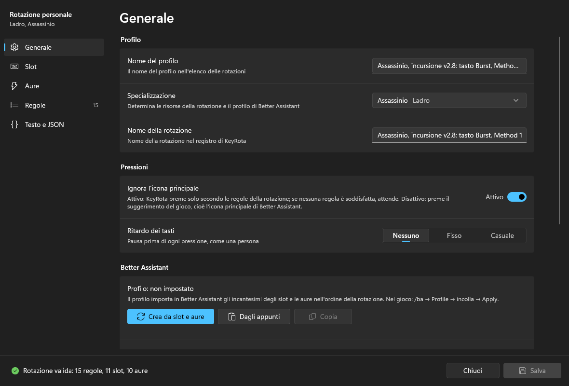Select the Pressioni section heading
Screen dimensions: 569x386
coord(134,167)
